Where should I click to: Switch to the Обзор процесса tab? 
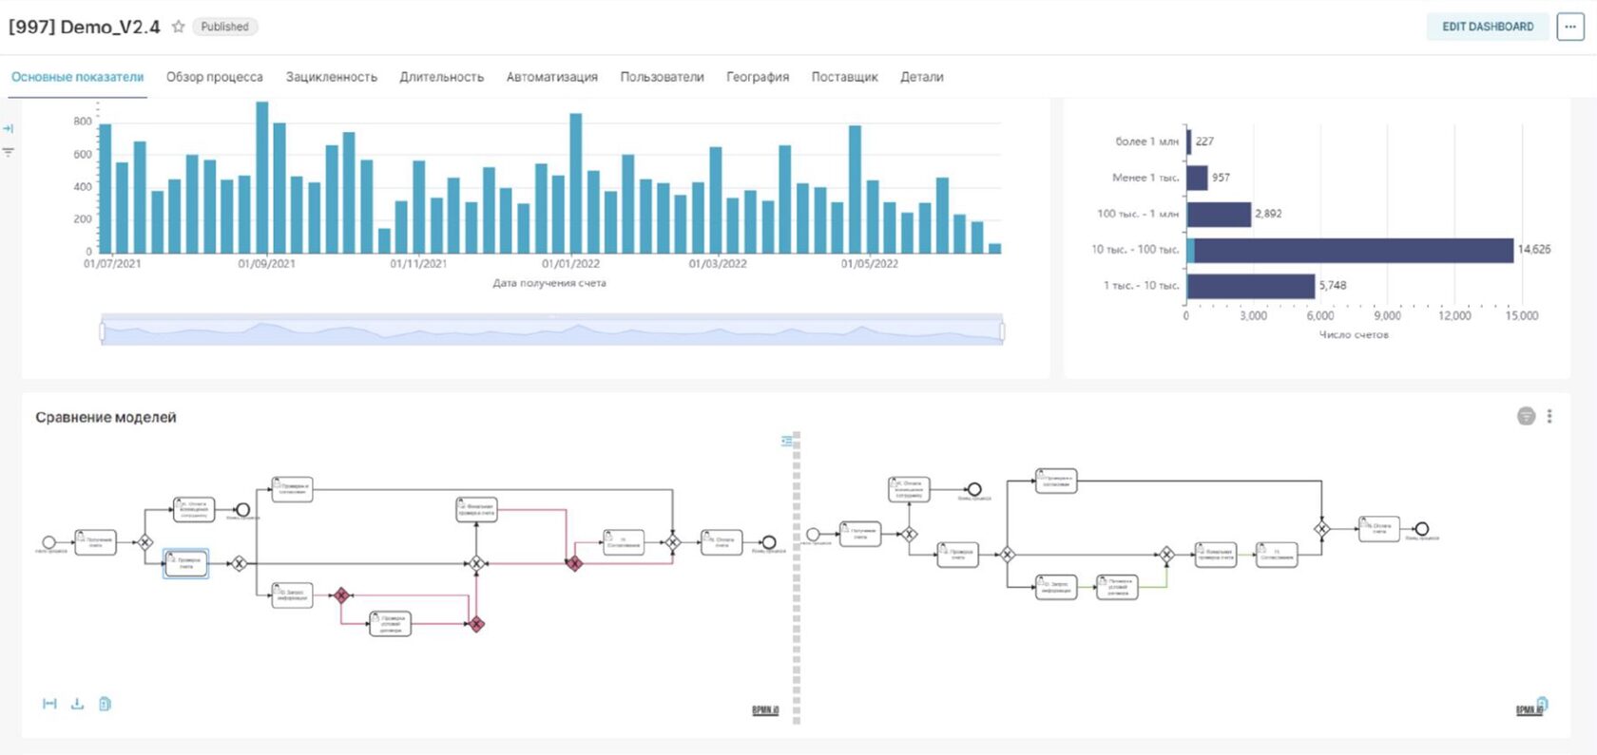pos(215,77)
